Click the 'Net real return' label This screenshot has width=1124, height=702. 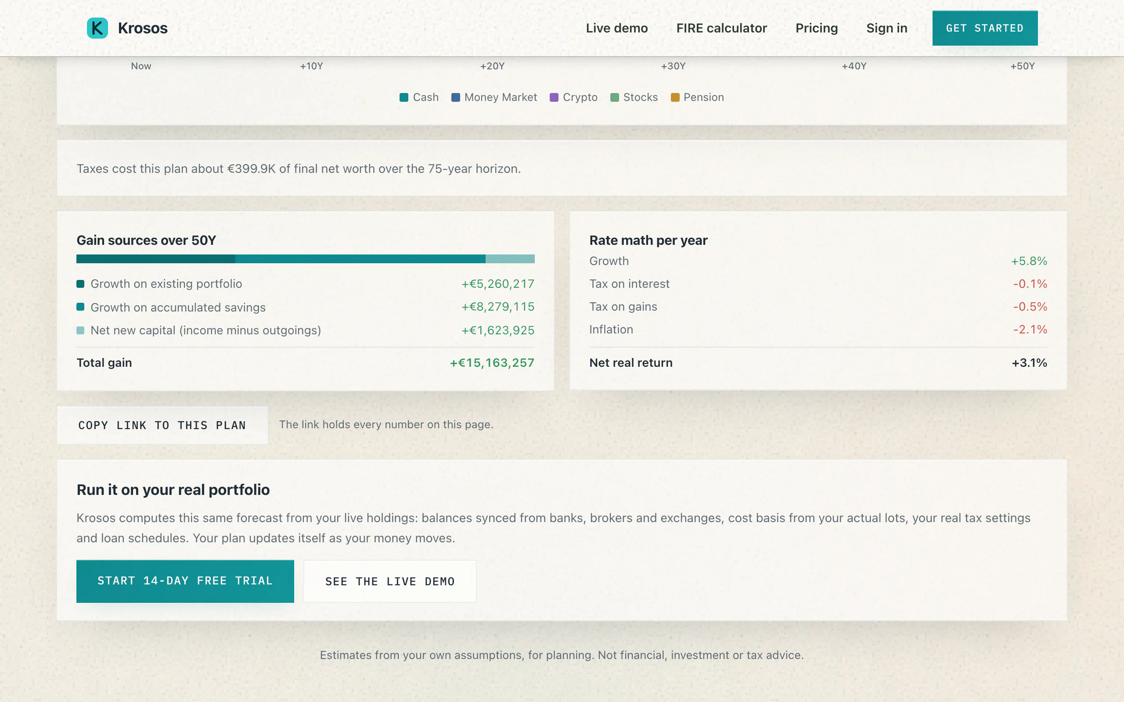pos(631,362)
